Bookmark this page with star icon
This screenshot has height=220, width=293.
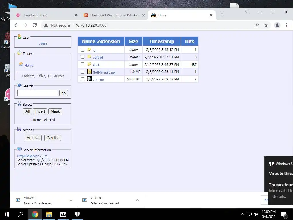[266, 25]
